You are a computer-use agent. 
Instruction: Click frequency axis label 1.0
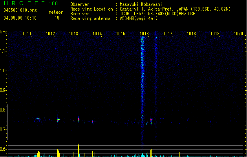[3, 71]
